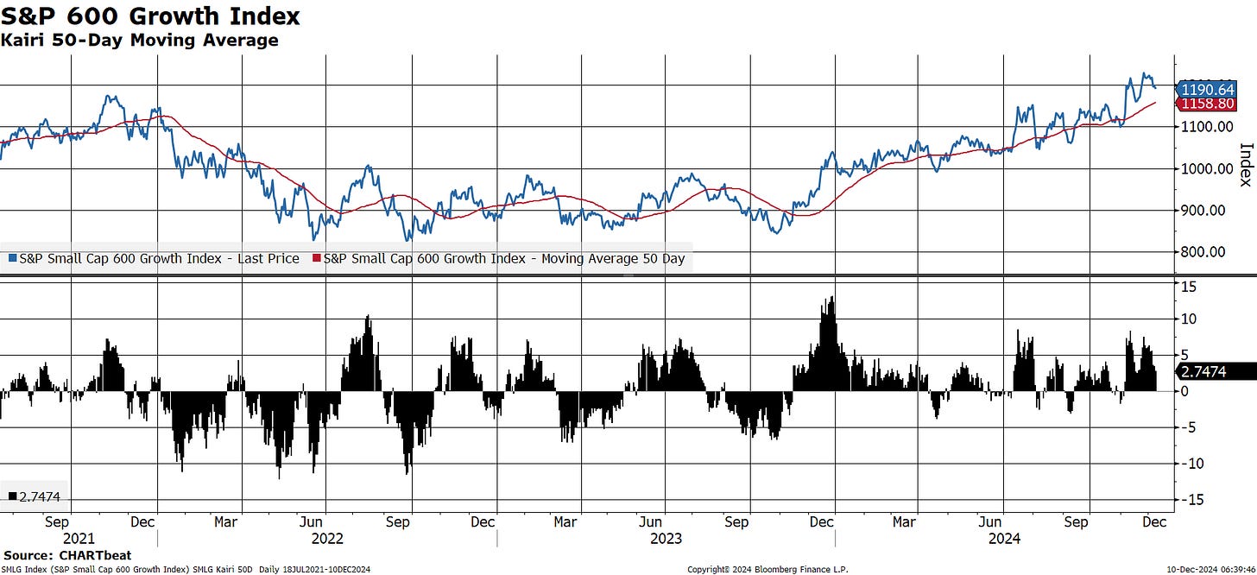The height and width of the screenshot is (575, 1257).
Task: Click the 0 label on the Kairi axis
Action: [1186, 391]
